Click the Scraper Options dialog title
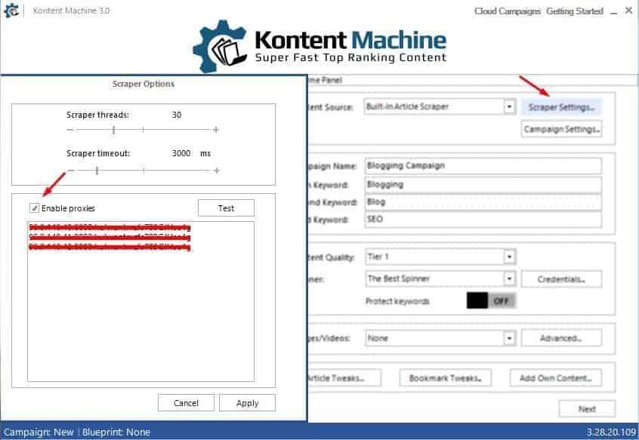Image resolution: width=639 pixels, height=440 pixels. click(x=144, y=84)
